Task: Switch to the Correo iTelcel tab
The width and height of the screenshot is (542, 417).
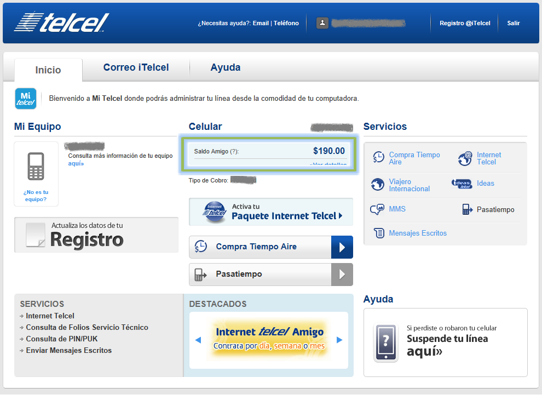Action: [x=136, y=67]
